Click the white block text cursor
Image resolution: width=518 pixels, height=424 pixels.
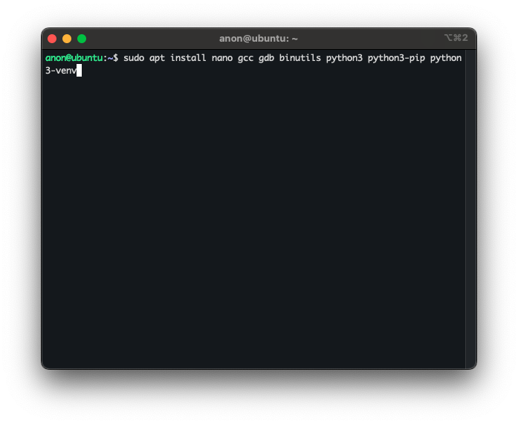point(79,71)
